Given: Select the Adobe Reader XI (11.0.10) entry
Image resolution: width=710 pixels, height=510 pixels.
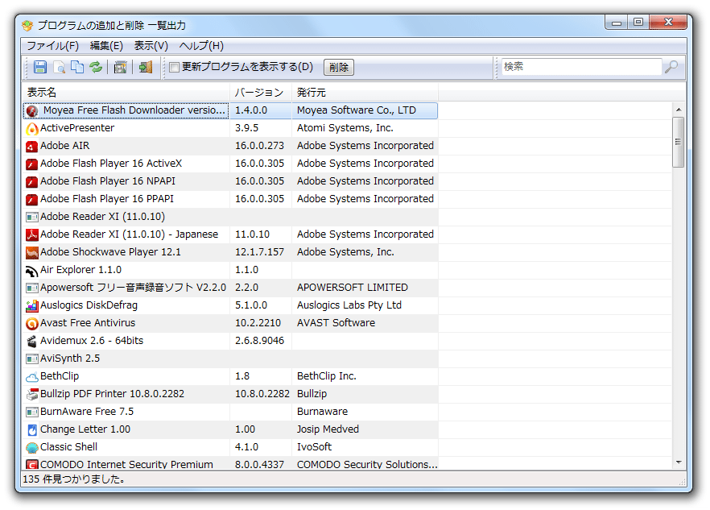Looking at the screenshot, I should point(102,218).
